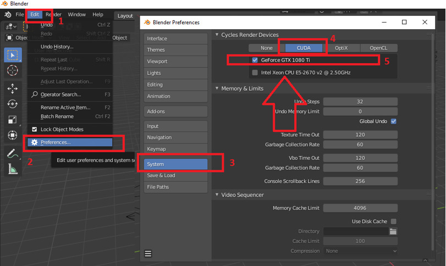Enable Use Disk Cache checkbox

pos(393,221)
